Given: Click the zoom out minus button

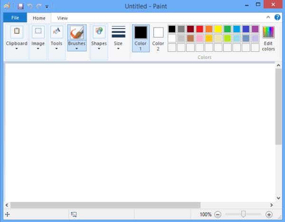Looking at the screenshot, I should 218,214.
